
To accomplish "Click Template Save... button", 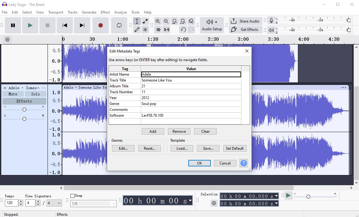I will click(x=208, y=148).
